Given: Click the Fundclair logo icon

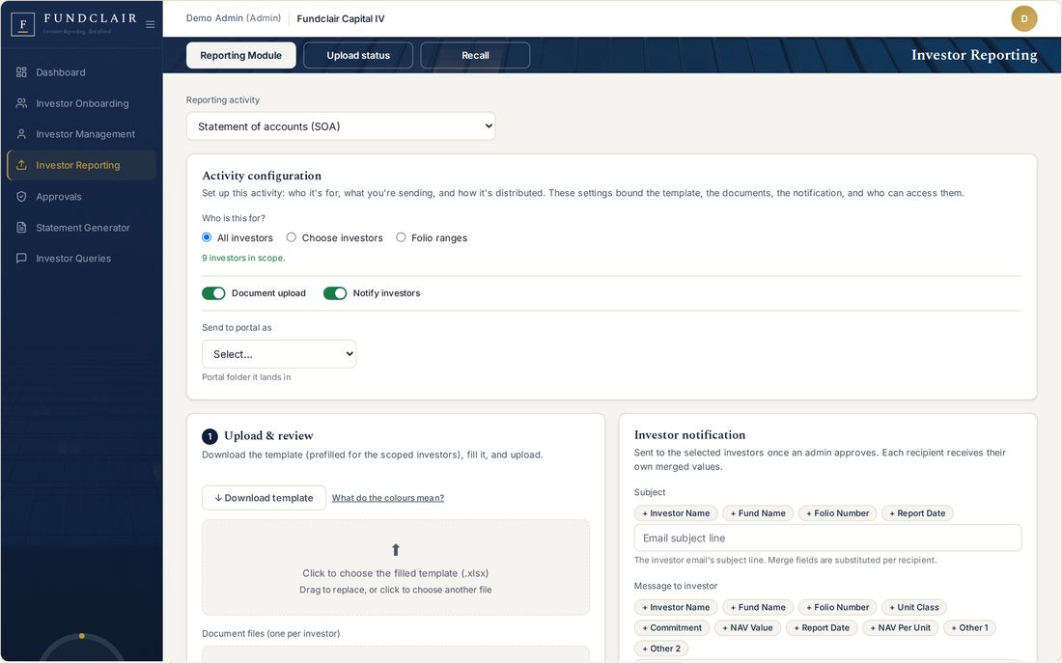Looking at the screenshot, I should pos(22,24).
